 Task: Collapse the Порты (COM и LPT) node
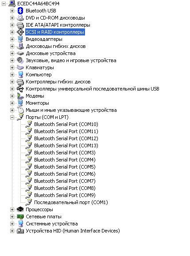tap(12, 117)
